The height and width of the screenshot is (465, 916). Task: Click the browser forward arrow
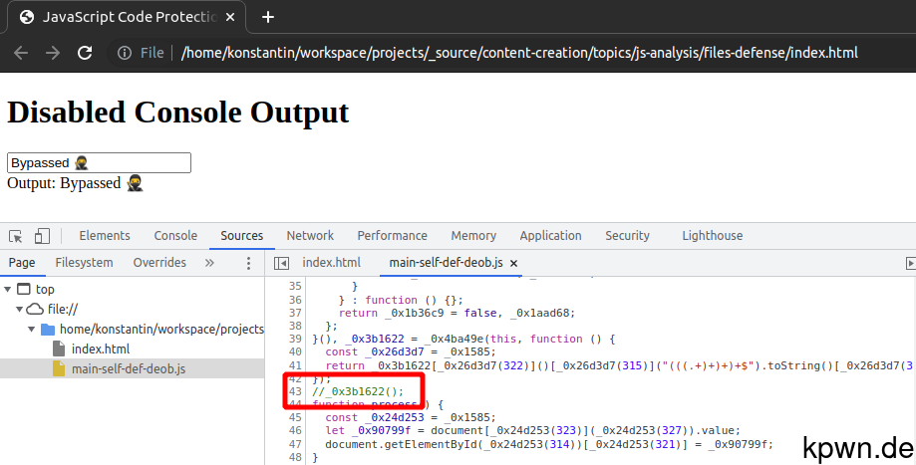click(x=53, y=53)
